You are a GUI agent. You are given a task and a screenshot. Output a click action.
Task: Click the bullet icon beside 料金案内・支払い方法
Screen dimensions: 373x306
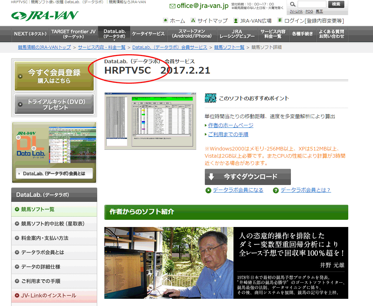click(x=17, y=238)
